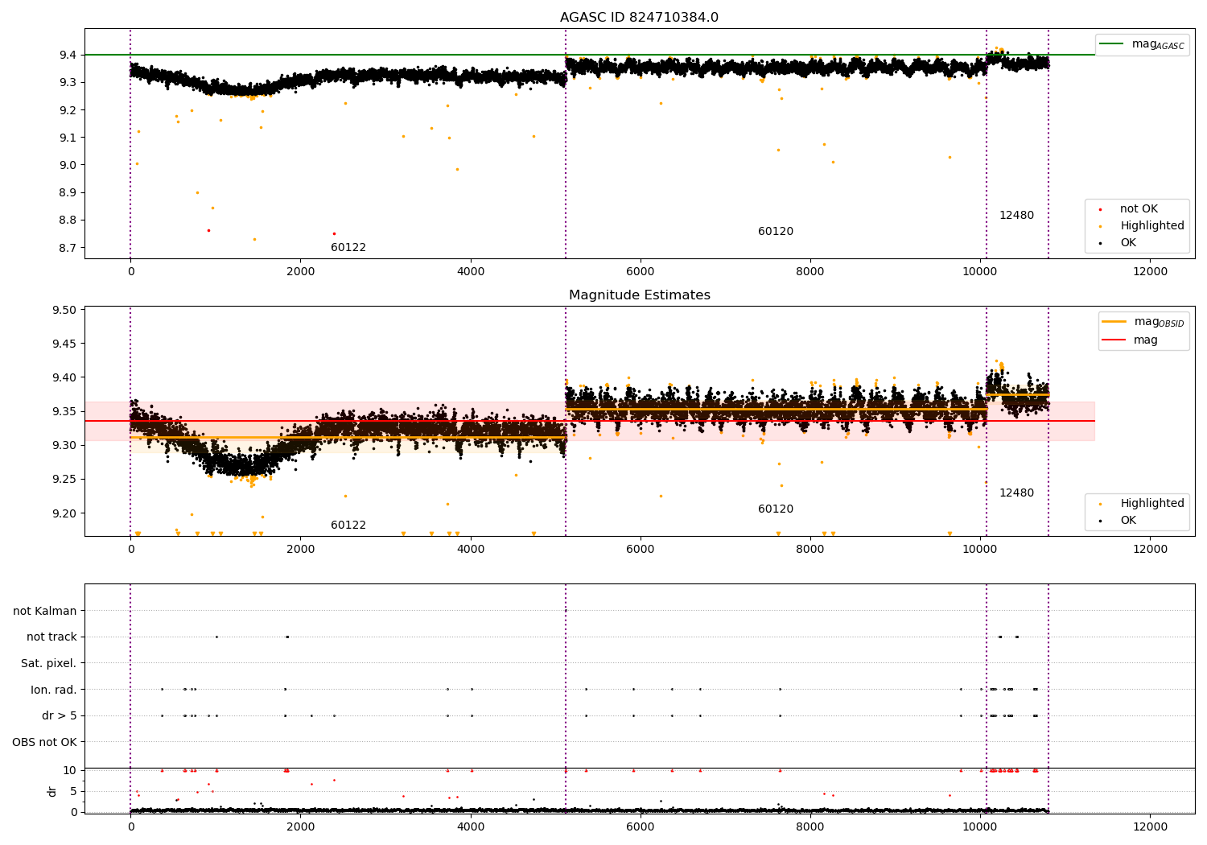The height and width of the screenshot is (845, 1207).
Task: Click the 'not Kalman' axis label
Action: (x=45, y=612)
